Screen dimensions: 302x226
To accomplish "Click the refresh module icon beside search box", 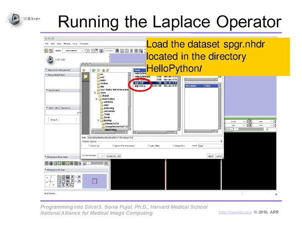I will 101,51.
